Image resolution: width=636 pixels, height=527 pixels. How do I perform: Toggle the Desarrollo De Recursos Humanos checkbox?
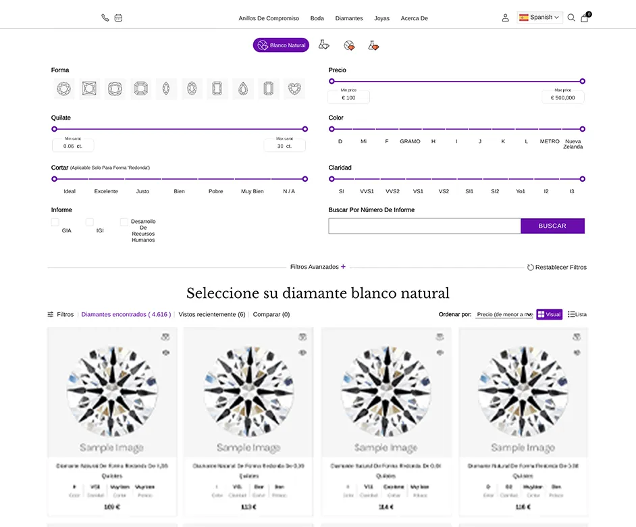122,221
